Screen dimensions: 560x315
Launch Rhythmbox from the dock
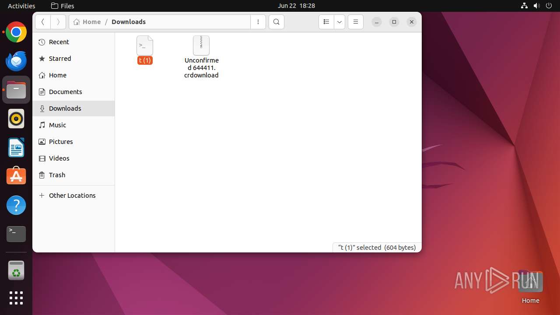click(16, 119)
